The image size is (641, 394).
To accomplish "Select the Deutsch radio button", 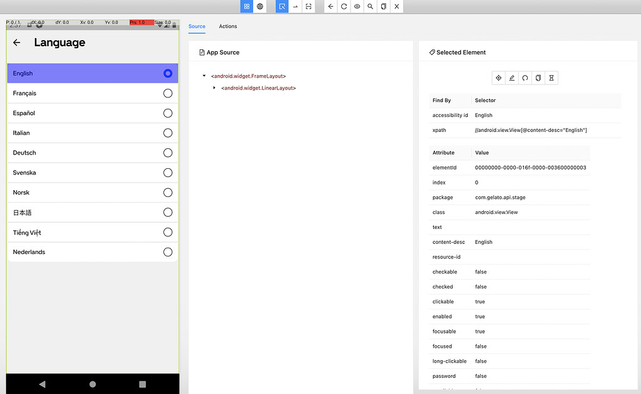I will (167, 153).
